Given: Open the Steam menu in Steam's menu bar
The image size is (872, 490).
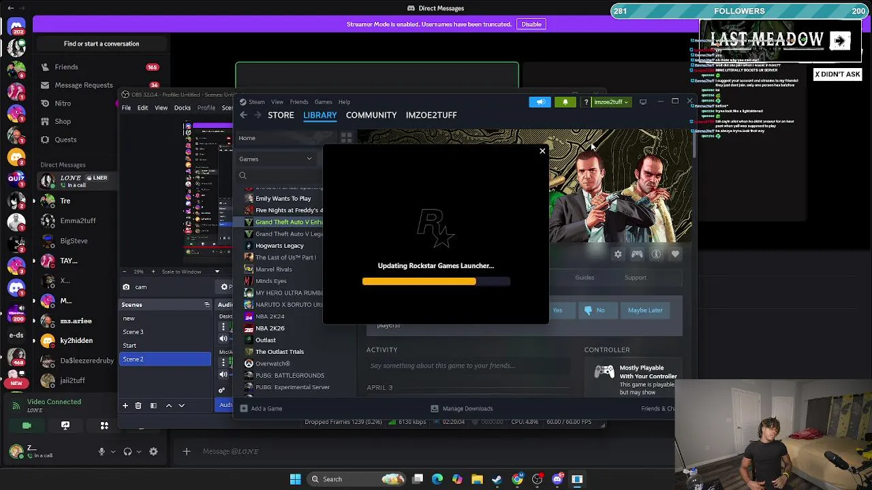Looking at the screenshot, I should pyautogui.click(x=256, y=102).
